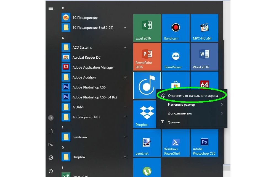
Task: Select Изменить размер in context menu
Action: point(192,104)
